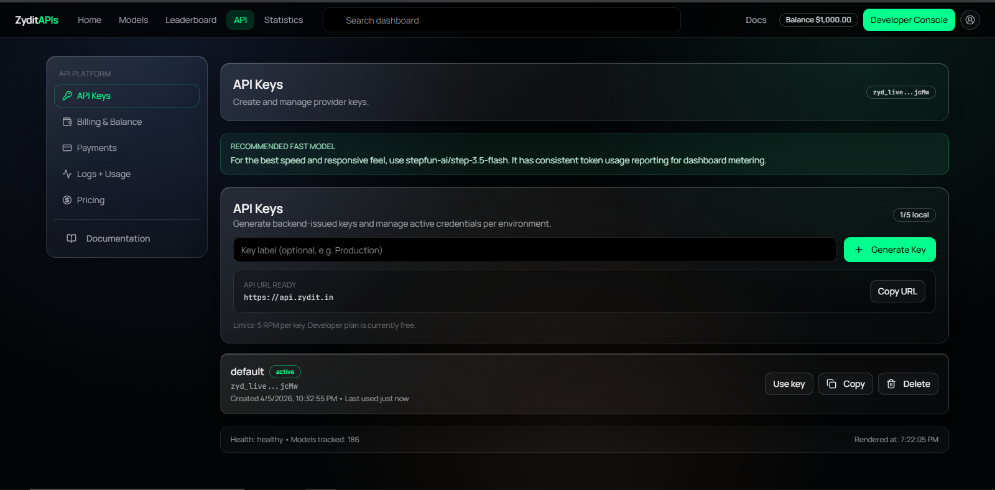Click the ZyditAPIs logo
This screenshot has width=995, height=490.
[37, 20]
